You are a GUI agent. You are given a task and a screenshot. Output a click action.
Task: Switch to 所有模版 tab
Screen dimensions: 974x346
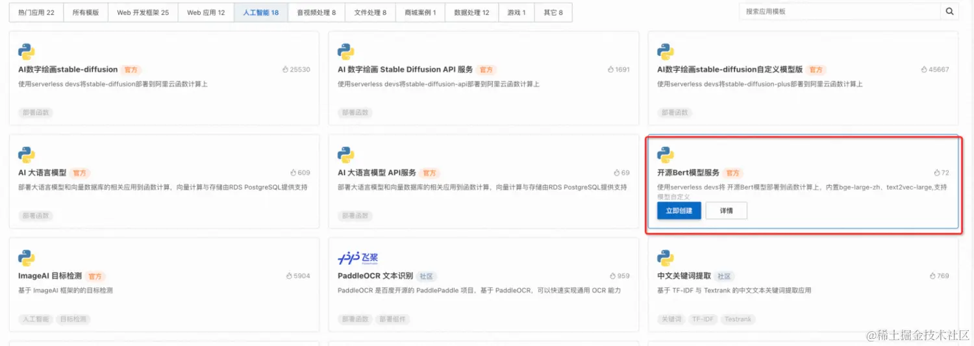(x=86, y=12)
